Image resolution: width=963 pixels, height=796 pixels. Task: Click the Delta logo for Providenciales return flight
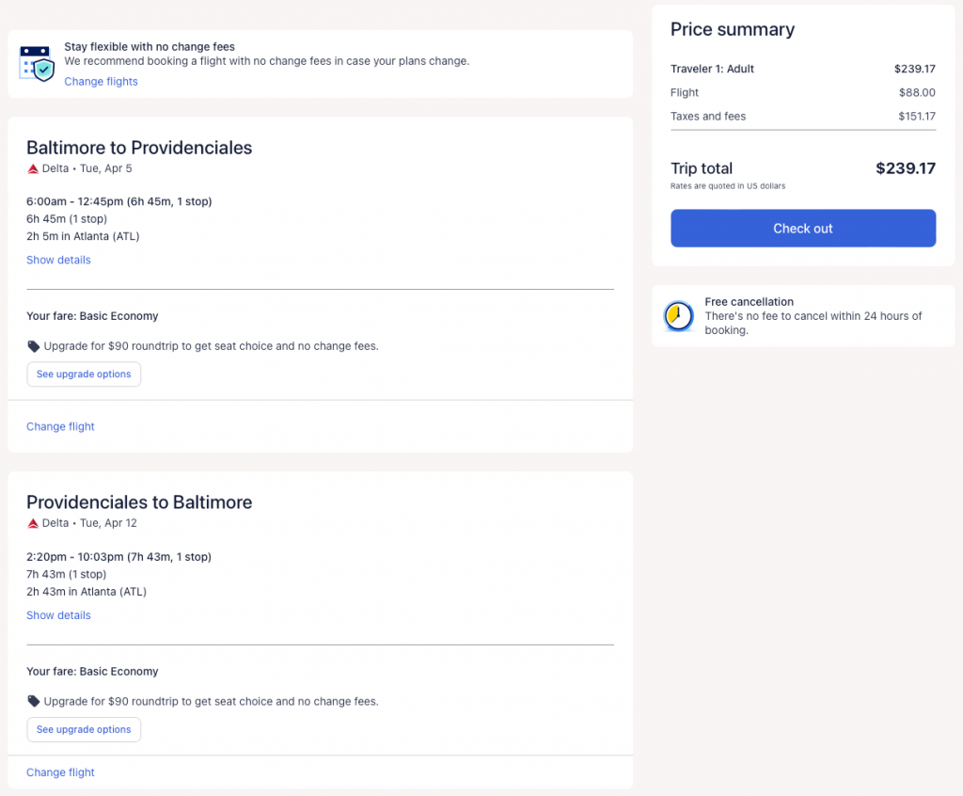pos(33,523)
